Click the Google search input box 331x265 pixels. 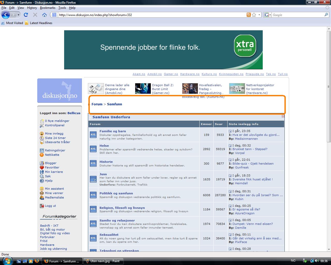pyautogui.click(x=298, y=15)
